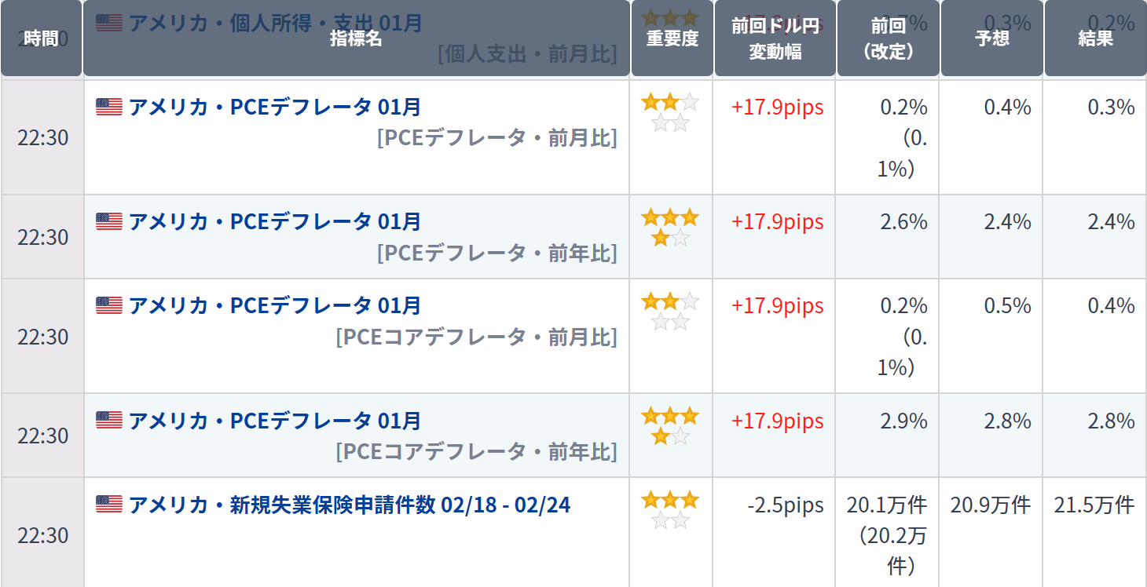
Task: Select the 重要度 column header
Action: 672,38
